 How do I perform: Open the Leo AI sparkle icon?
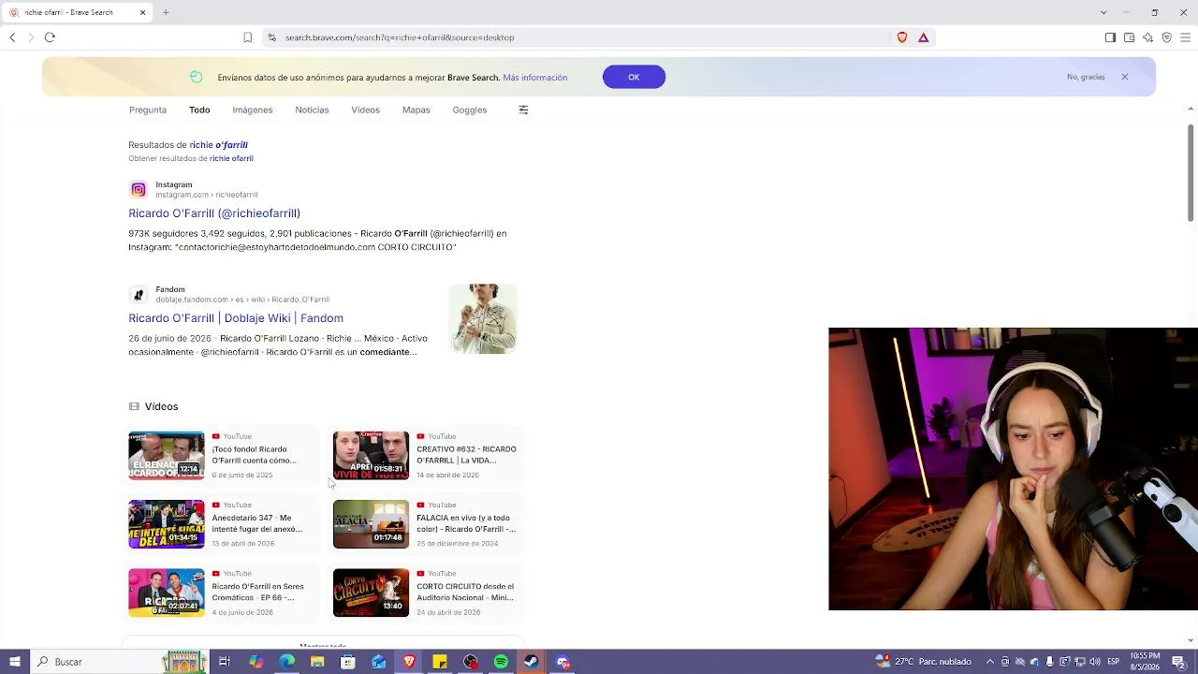click(1147, 37)
